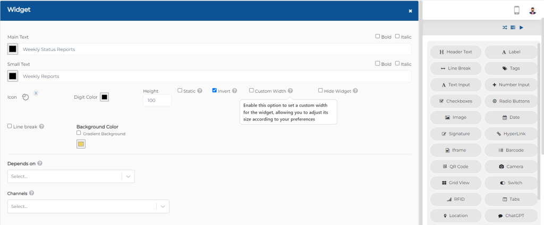The height and width of the screenshot is (225, 544).
Task: Click help icon next to Depends on
Action: 40,163
